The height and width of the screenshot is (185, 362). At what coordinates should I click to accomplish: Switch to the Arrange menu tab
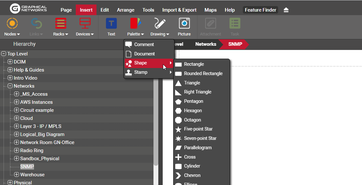coord(125,10)
